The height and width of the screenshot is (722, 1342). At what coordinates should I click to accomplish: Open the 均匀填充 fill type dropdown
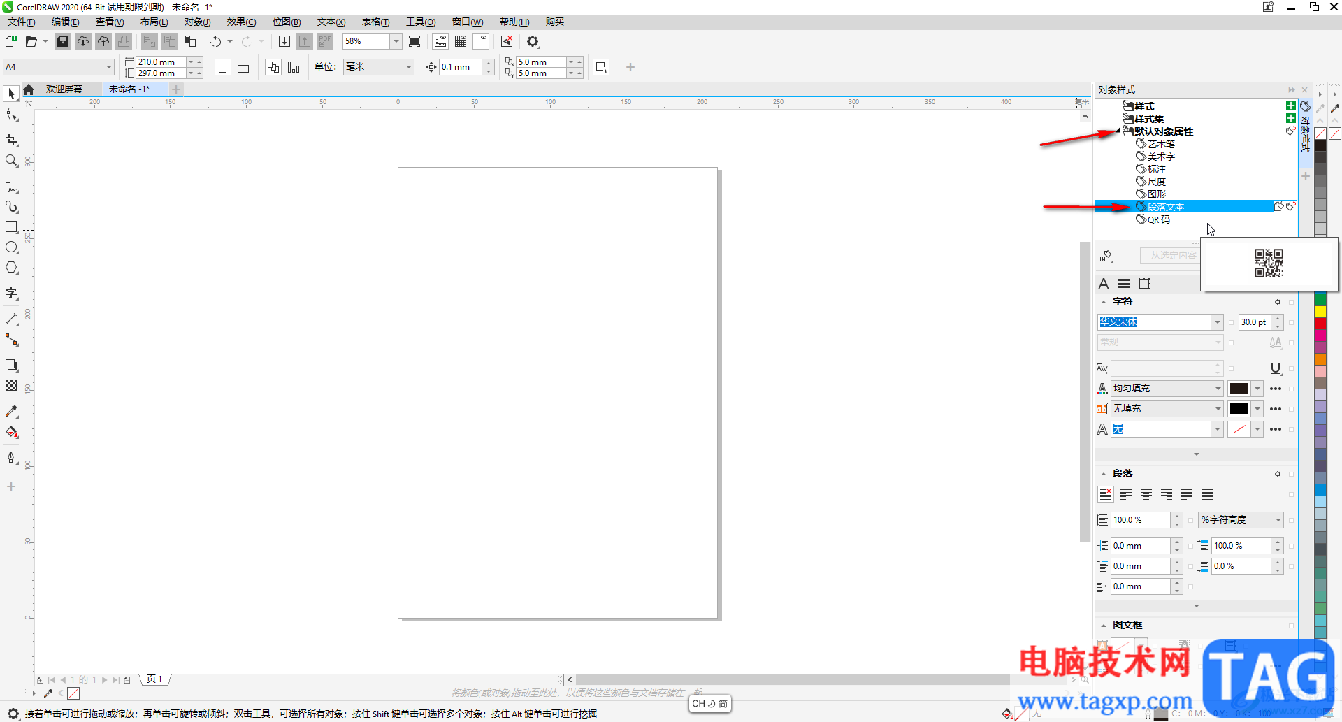(x=1218, y=389)
